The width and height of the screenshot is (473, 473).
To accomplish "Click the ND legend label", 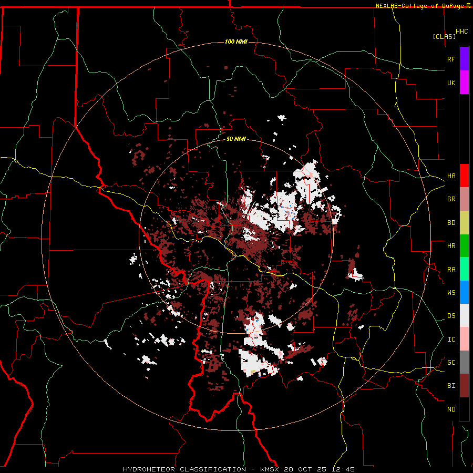I will click(451, 409).
